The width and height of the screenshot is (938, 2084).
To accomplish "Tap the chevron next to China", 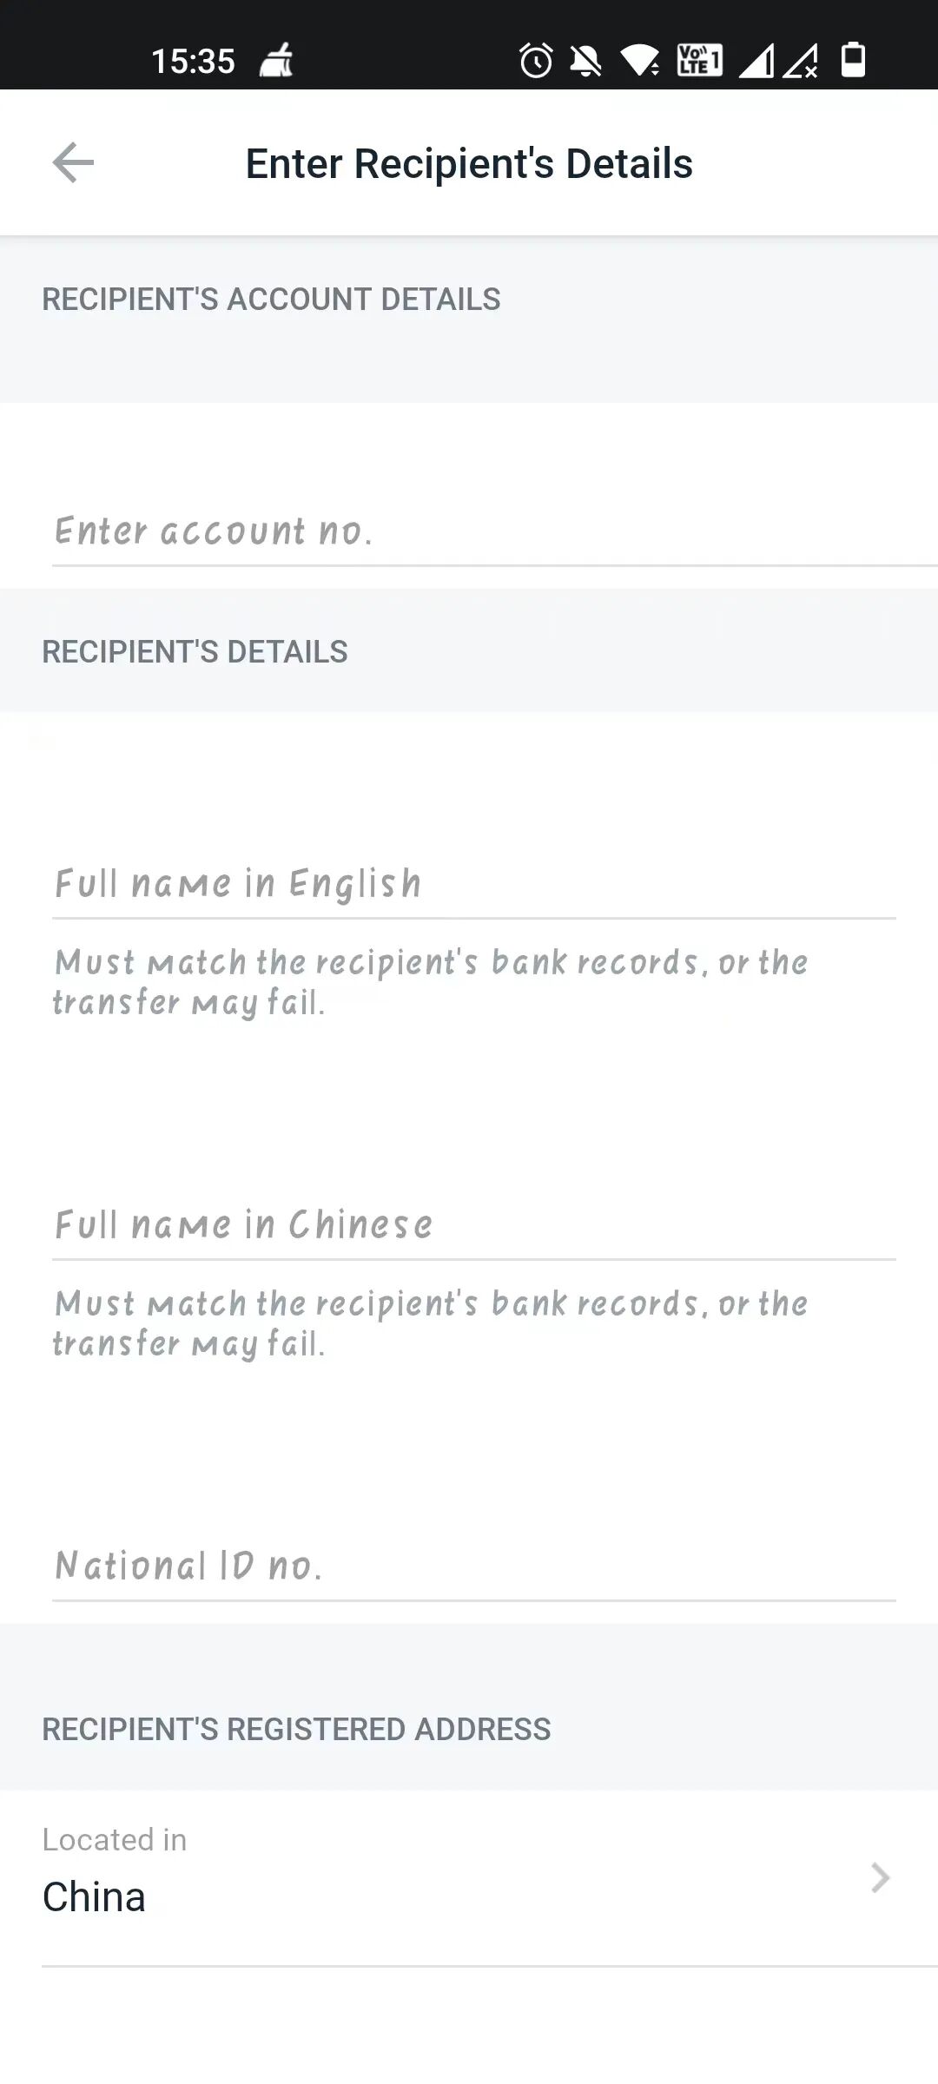I will tap(880, 1879).
